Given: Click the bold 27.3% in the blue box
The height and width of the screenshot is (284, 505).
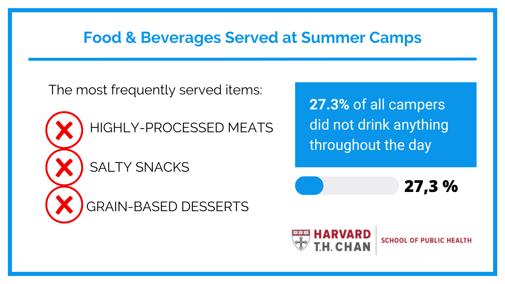Looking at the screenshot, I should click(329, 105).
